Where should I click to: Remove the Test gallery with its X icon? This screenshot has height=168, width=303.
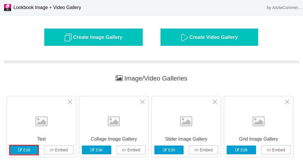[70, 102]
